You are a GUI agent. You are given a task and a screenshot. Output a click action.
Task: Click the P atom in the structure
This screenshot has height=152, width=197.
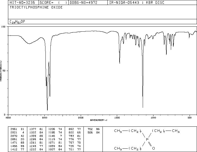coord(147,139)
